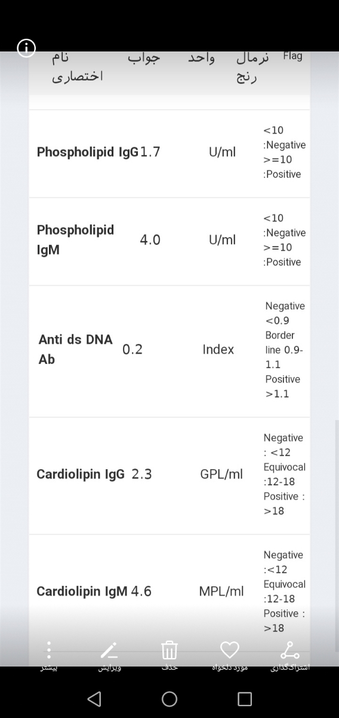
Task: Mark image as favorite with heart icon
Action: (230, 649)
